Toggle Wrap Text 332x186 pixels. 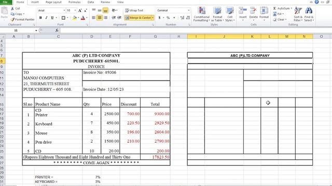[134, 10]
